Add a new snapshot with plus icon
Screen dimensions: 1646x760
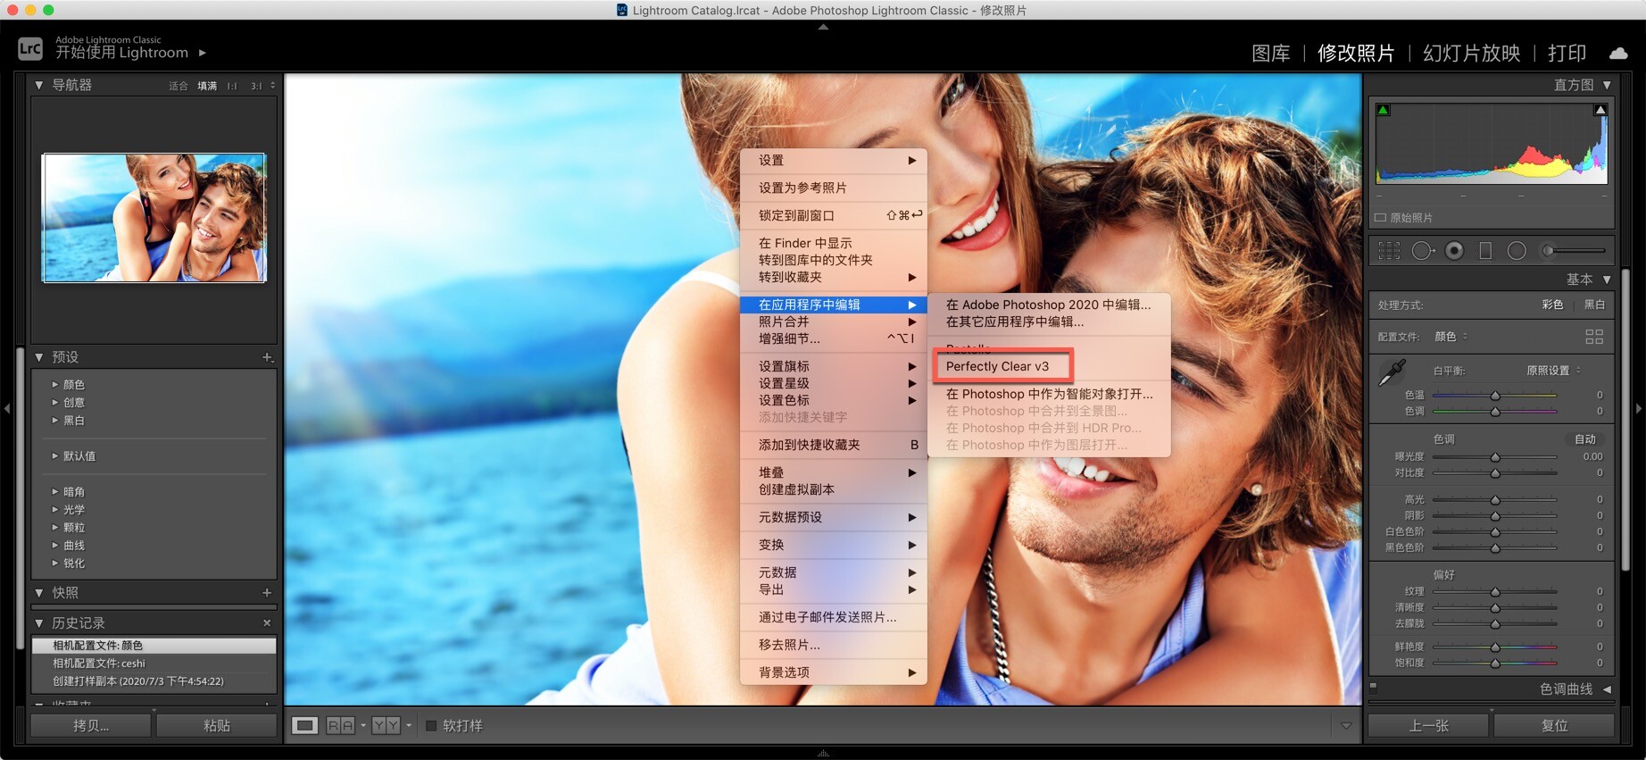click(x=267, y=593)
